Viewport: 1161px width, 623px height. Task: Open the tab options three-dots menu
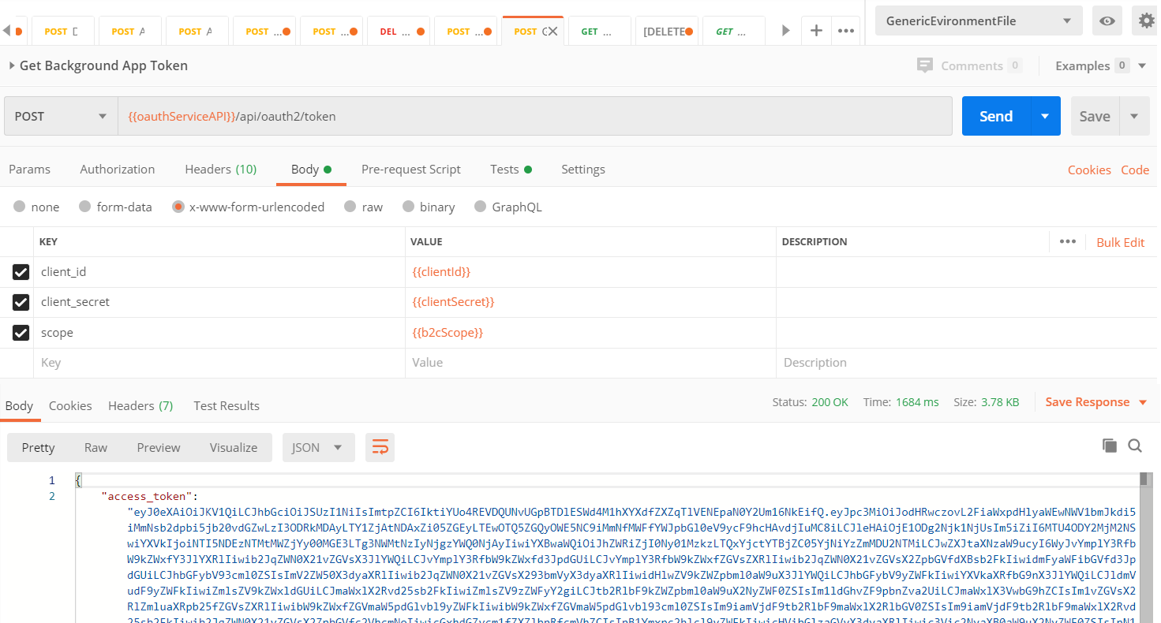coord(846,31)
